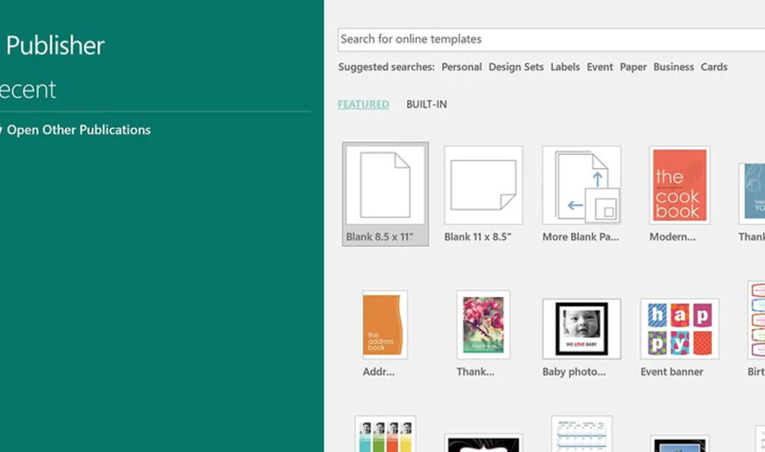Search suggested category Design Sets
This screenshot has height=452, width=765.
516,67
